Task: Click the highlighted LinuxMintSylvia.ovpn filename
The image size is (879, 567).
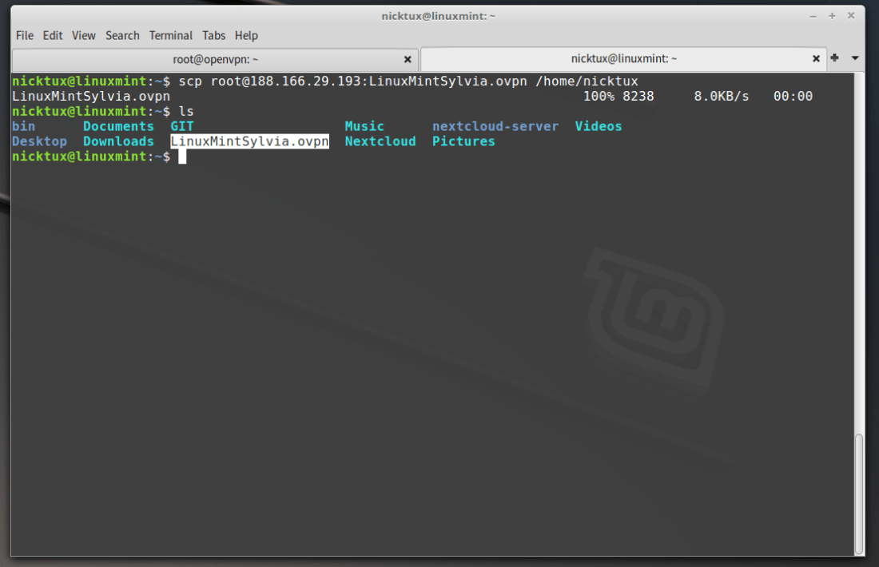Action: pyautogui.click(x=249, y=141)
